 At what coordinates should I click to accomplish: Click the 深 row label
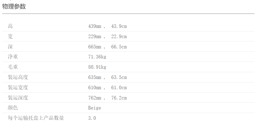(x=10, y=47)
